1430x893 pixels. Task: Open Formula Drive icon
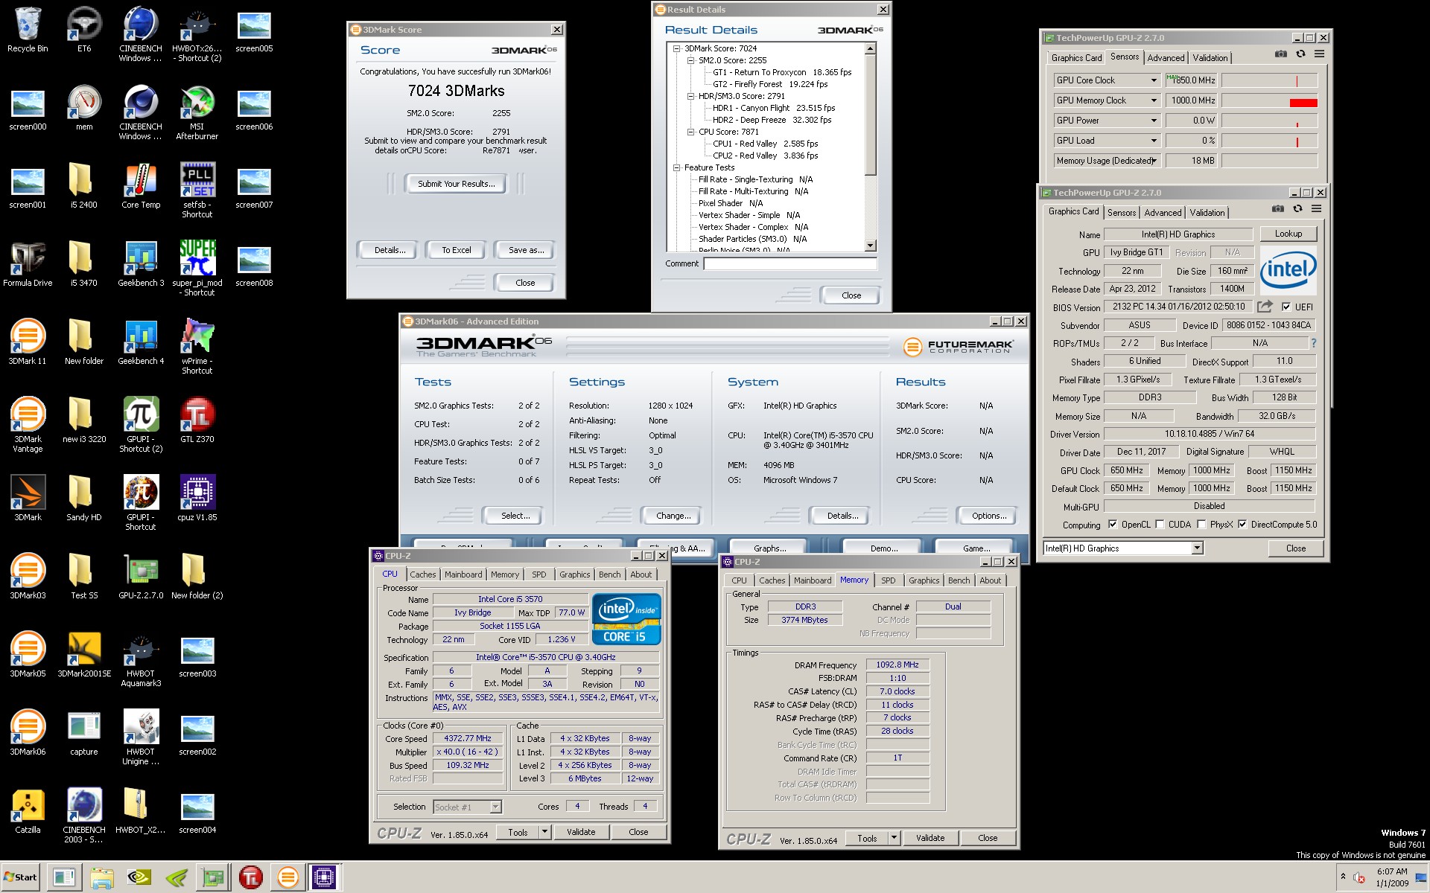tap(28, 264)
